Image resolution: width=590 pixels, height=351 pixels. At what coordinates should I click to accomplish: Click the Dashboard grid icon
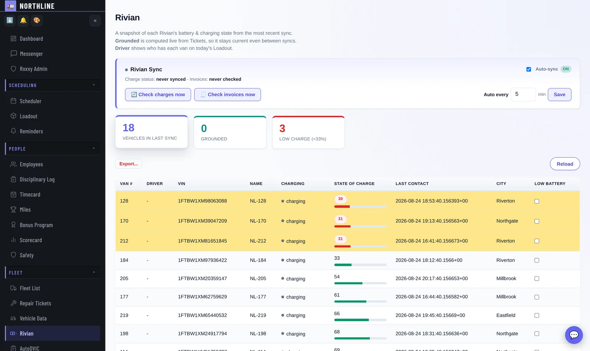pyautogui.click(x=14, y=39)
